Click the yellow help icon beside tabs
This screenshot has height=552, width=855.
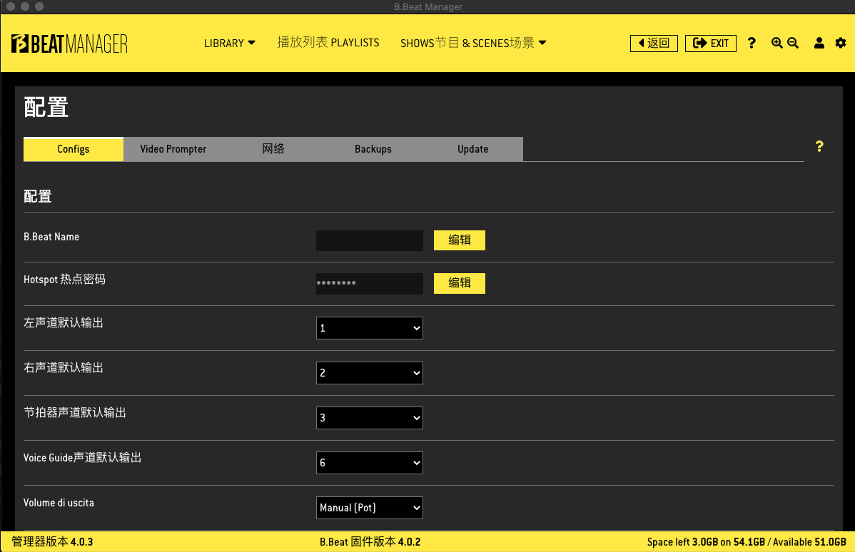point(819,146)
